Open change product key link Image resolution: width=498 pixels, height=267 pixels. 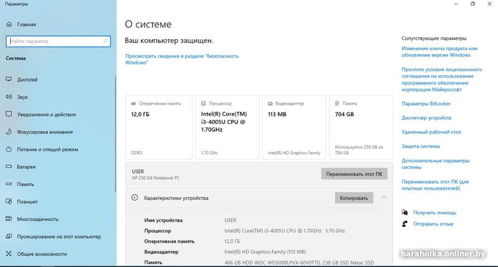pyautogui.click(x=439, y=52)
